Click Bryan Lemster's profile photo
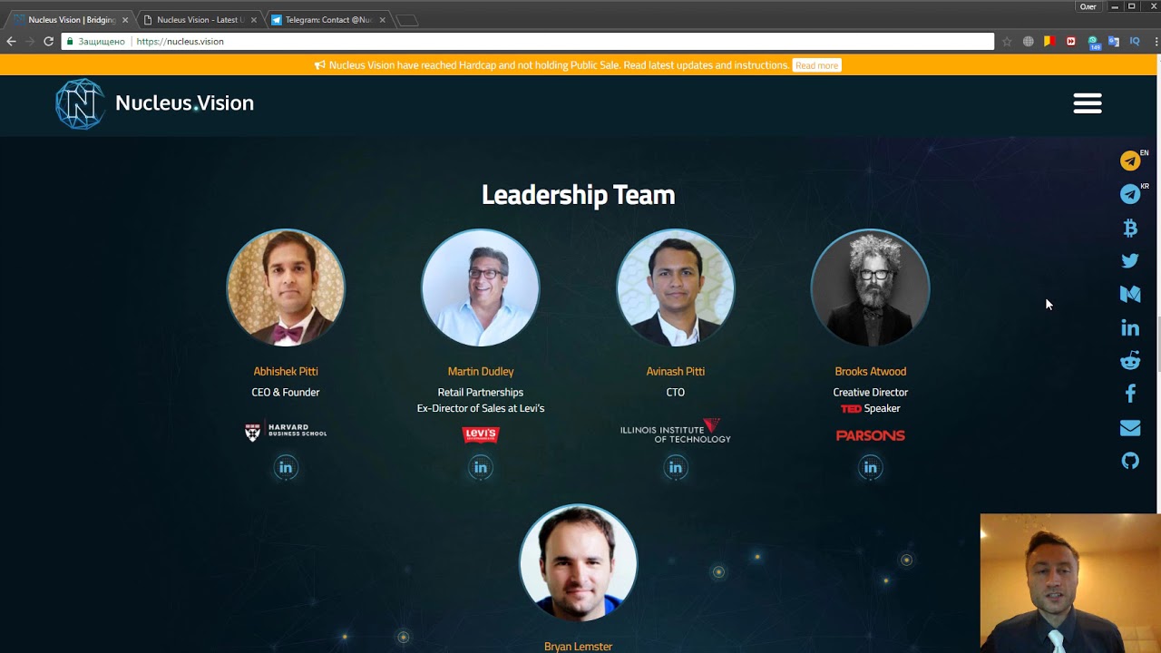Screen dimensions: 1161x653 point(579,562)
